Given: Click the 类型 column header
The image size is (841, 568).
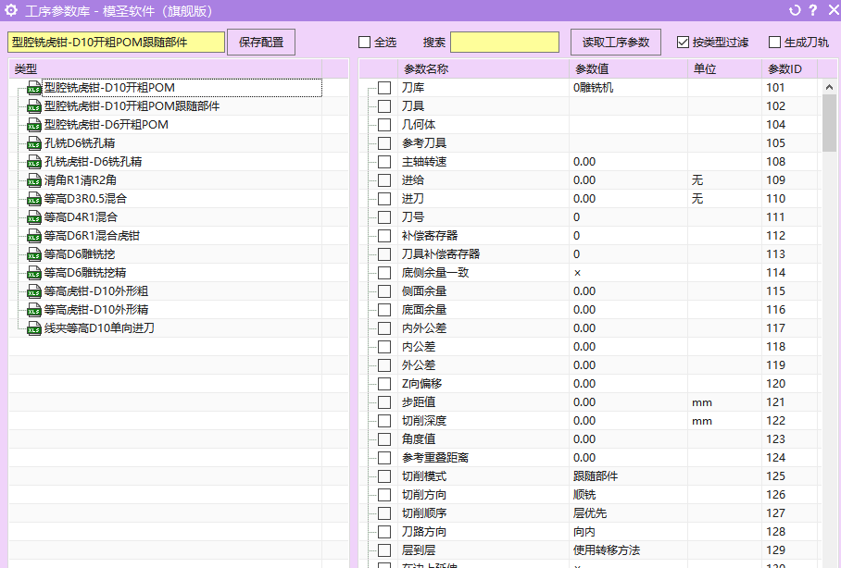Looking at the screenshot, I should pos(165,68).
